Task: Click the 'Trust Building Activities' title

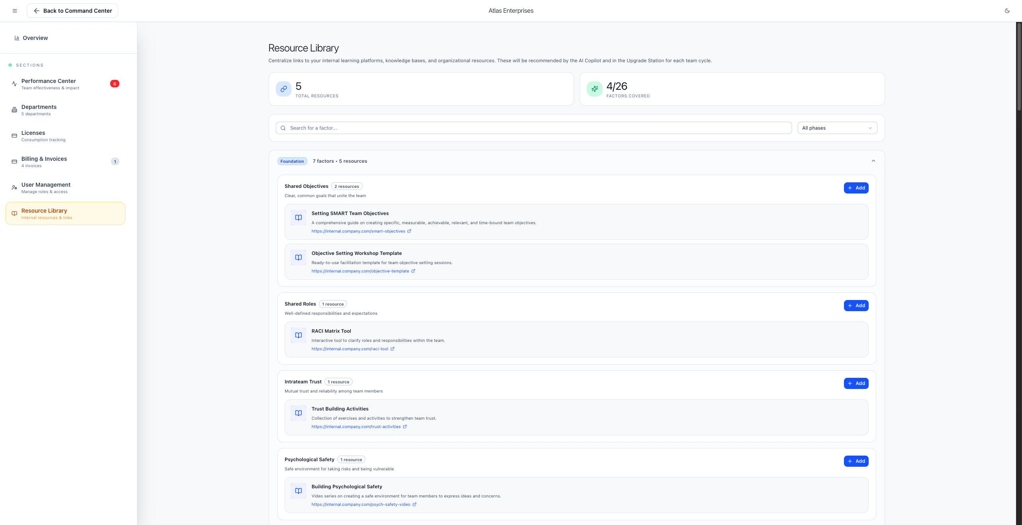Action: [x=340, y=409]
